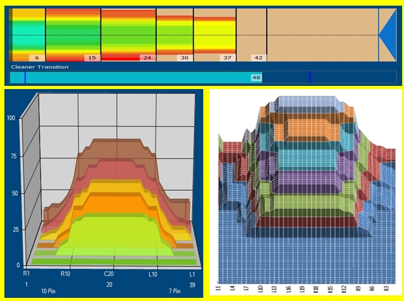Click the 24 distance label on lane
Viewport: 404px width, 301px height.
click(x=147, y=57)
